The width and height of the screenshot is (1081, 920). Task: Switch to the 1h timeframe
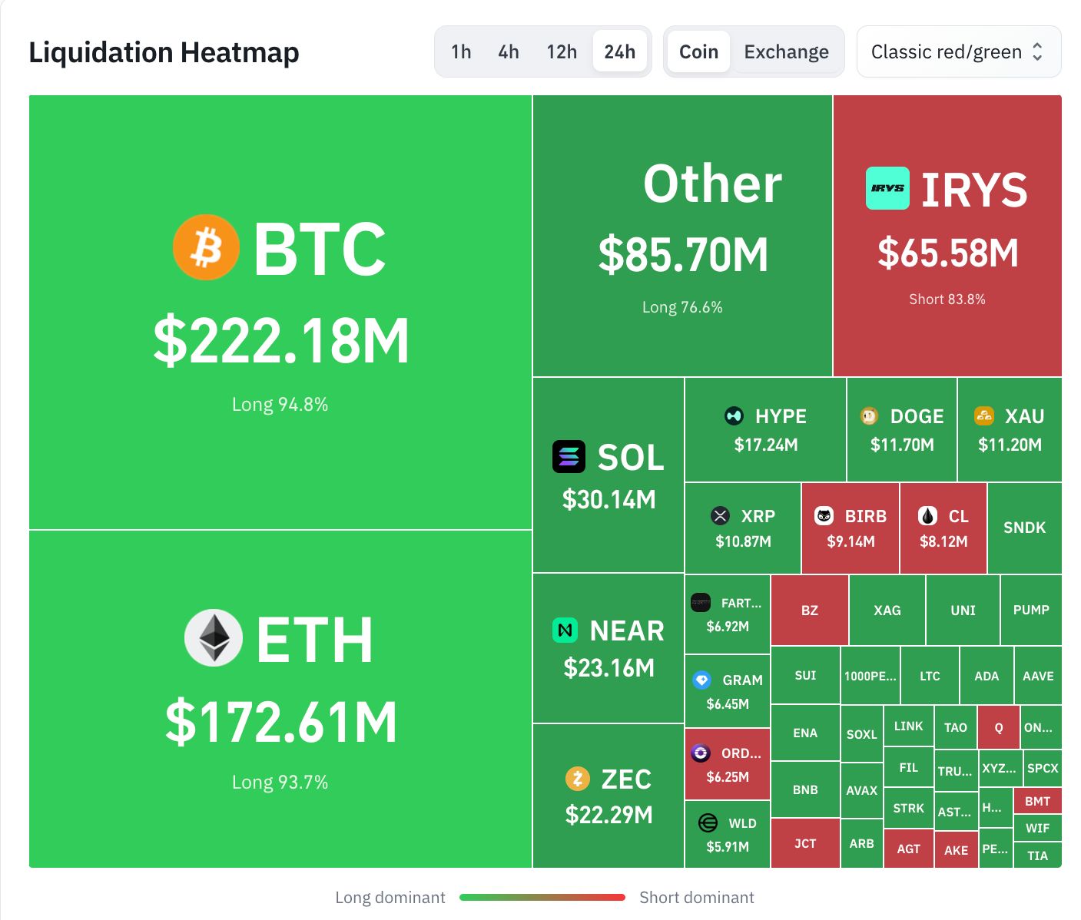tap(461, 51)
